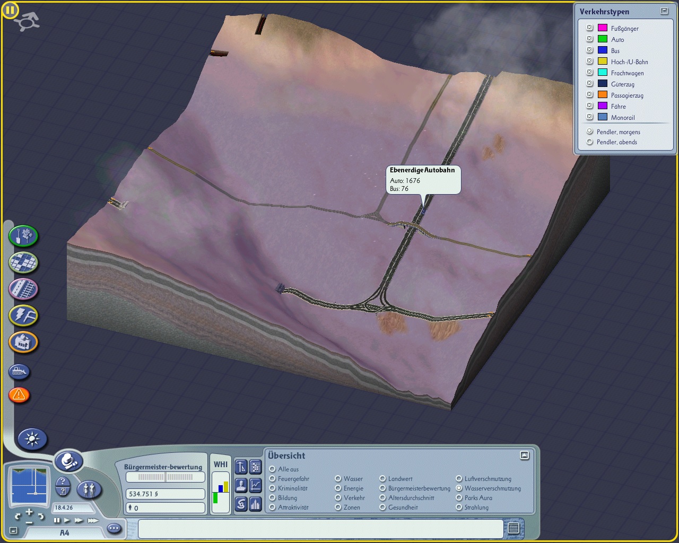Uncheck the Auto traffic type checkbox
679x543 pixels.
(x=589, y=39)
